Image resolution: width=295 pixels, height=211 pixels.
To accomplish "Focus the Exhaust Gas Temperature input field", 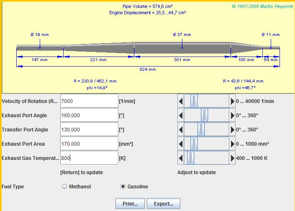I will click(x=89, y=158).
